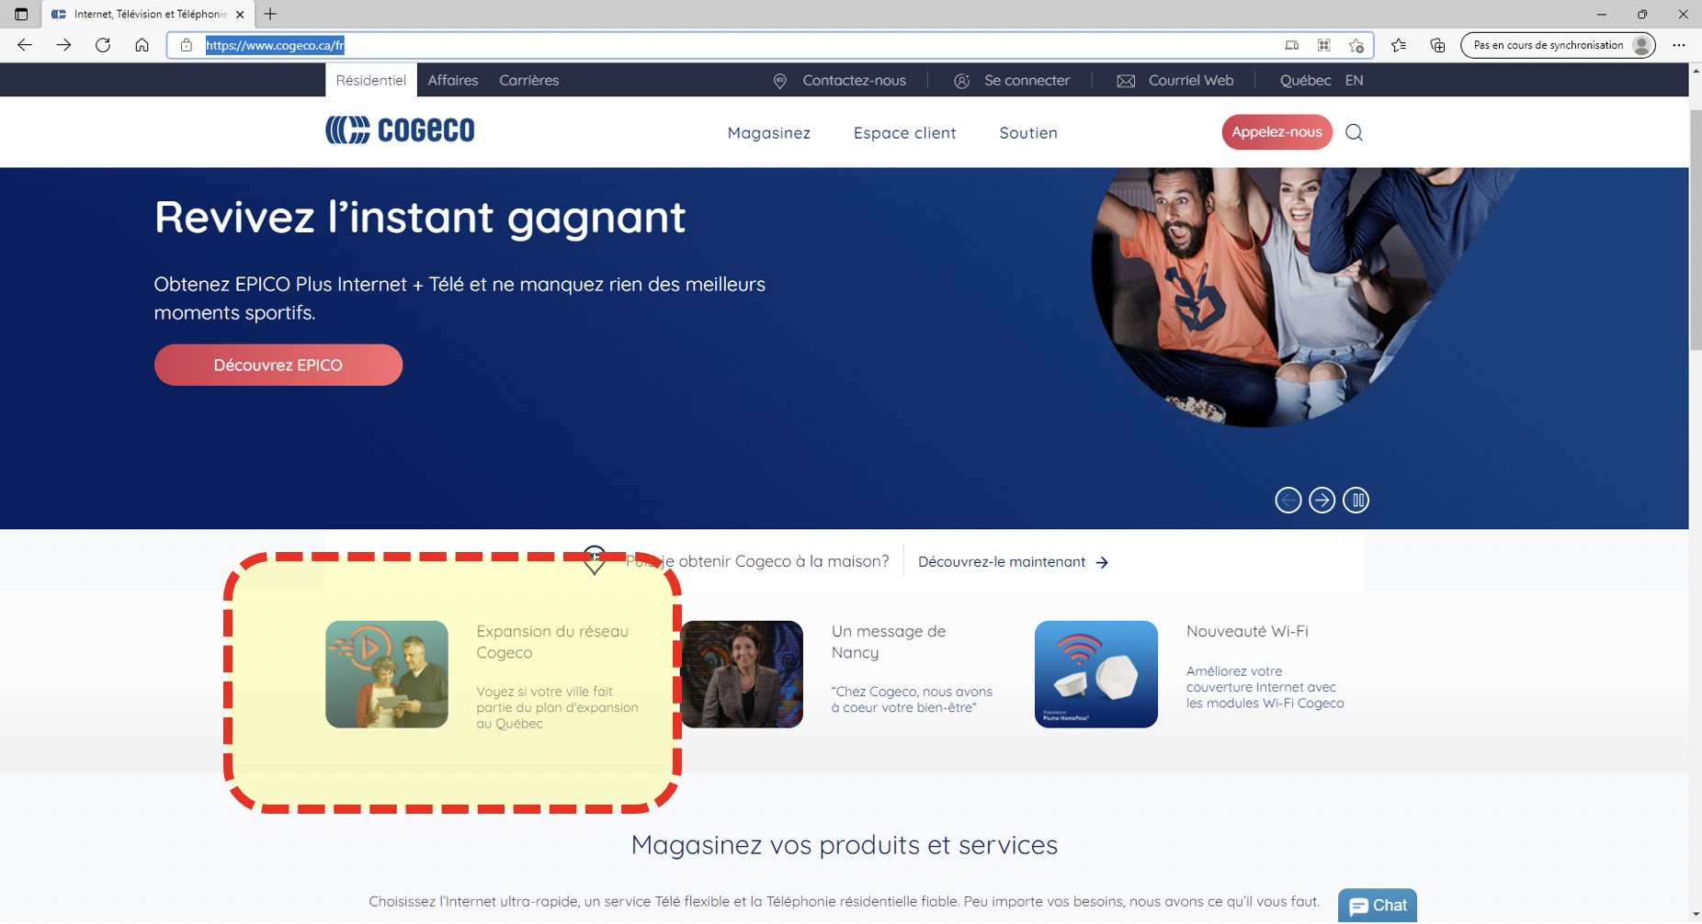The image size is (1702, 924).
Task: Click the Magasinez vos produits et services heading
Action: click(x=845, y=844)
